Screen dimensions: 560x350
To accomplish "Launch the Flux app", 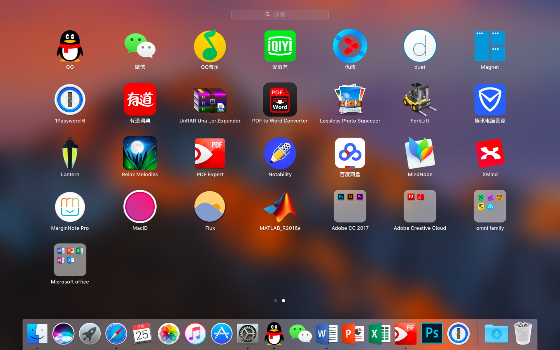I will tap(210, 207).
